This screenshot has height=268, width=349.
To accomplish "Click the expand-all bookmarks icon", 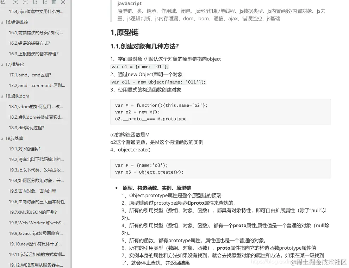I will pyautogui.click(x=15, y=2).
